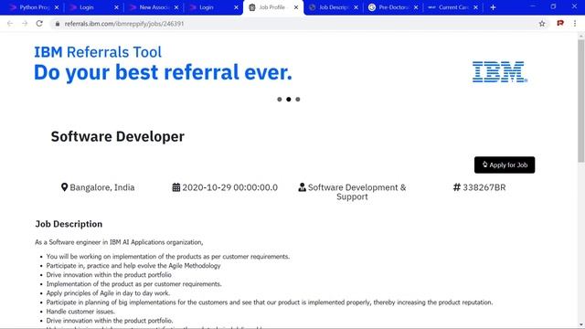585x329 pixels.
Task: Click the hash icon by 338267BR
Action: coord(457,187)
